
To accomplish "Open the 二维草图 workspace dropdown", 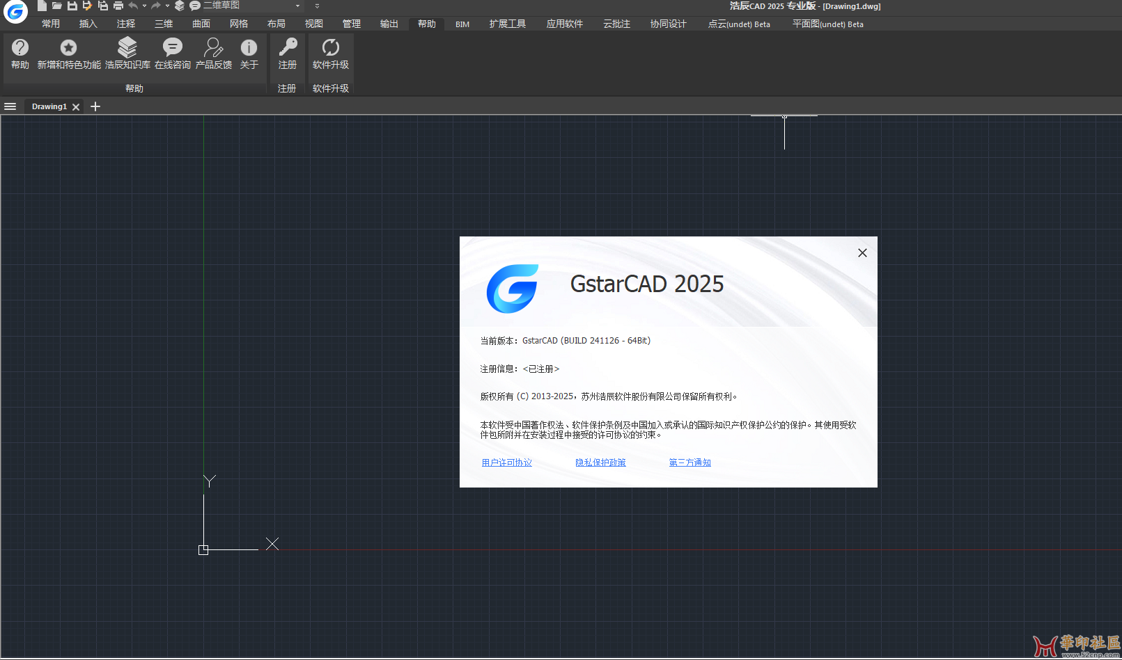I will [x=252, y=6].
